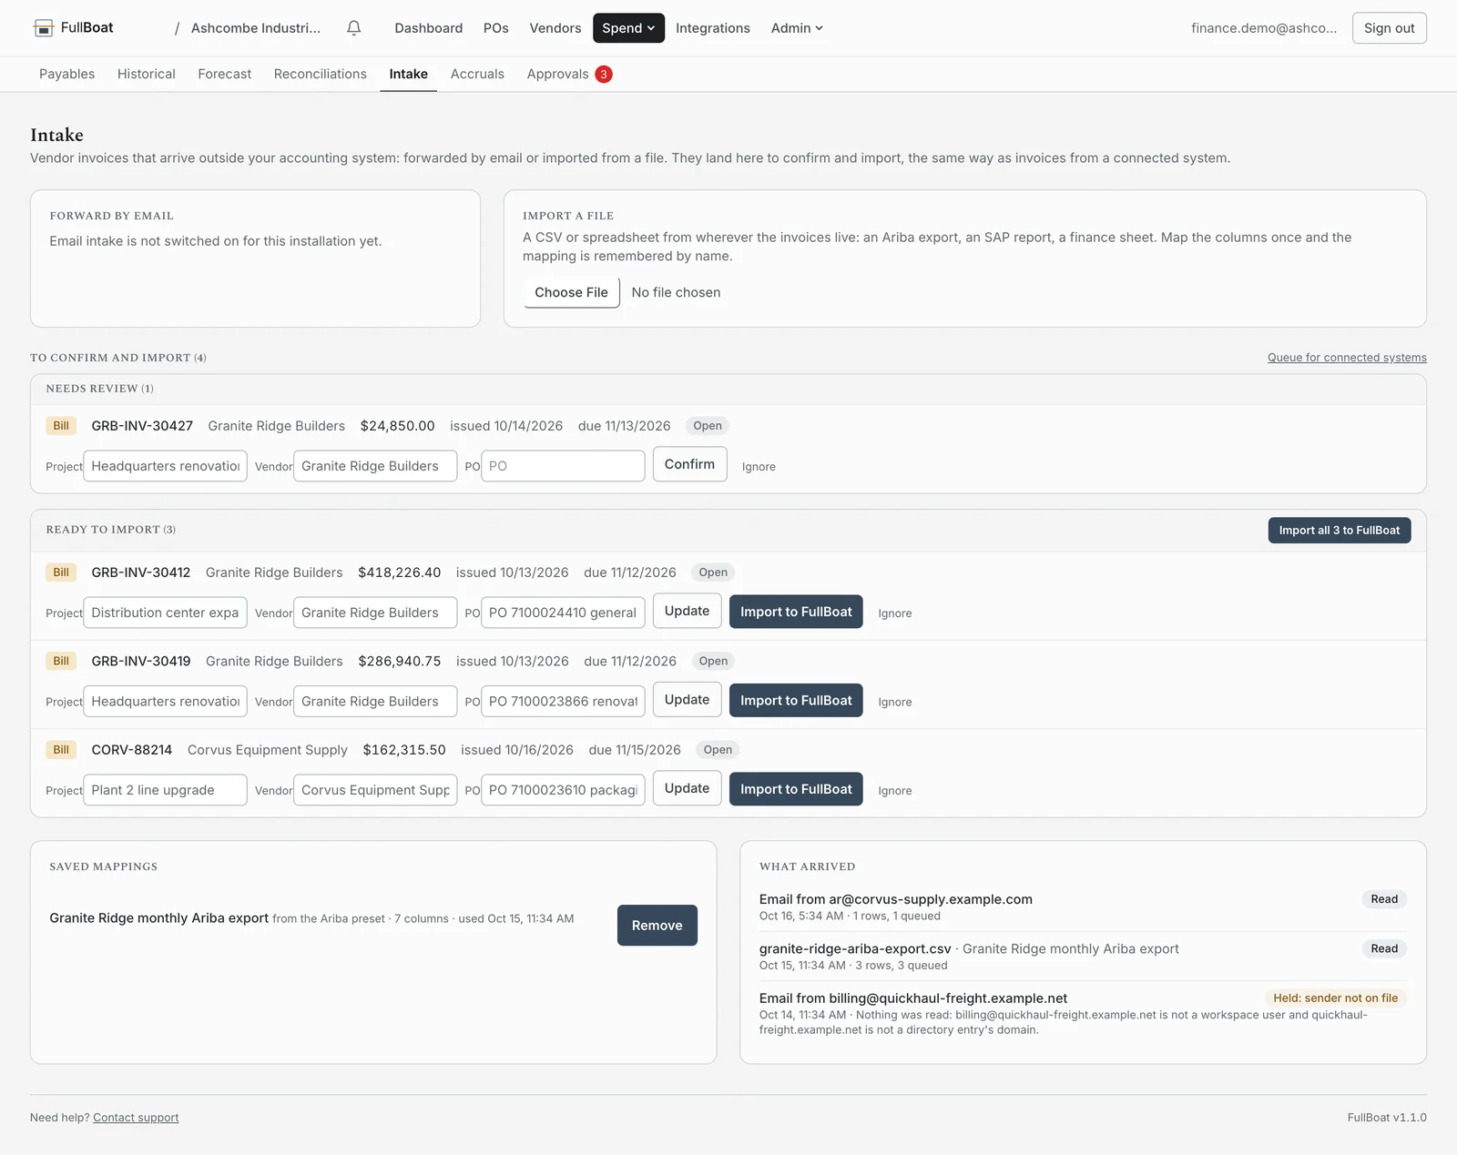Open the Integrations page
Viewport: 1457px width, 1155px height.
[x=713, y=28]
